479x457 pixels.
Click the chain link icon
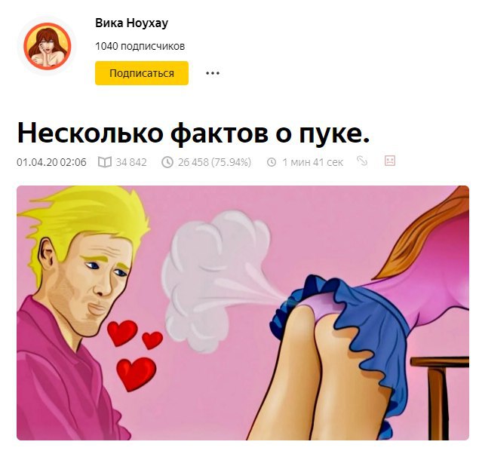click(362, 161)
